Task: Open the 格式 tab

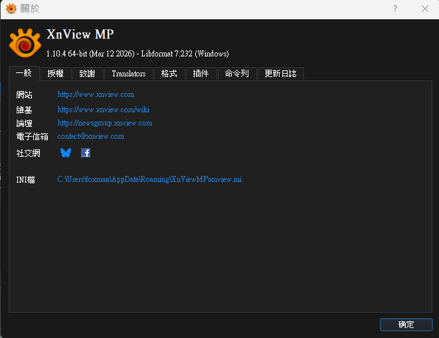Action: coord(169,74)
